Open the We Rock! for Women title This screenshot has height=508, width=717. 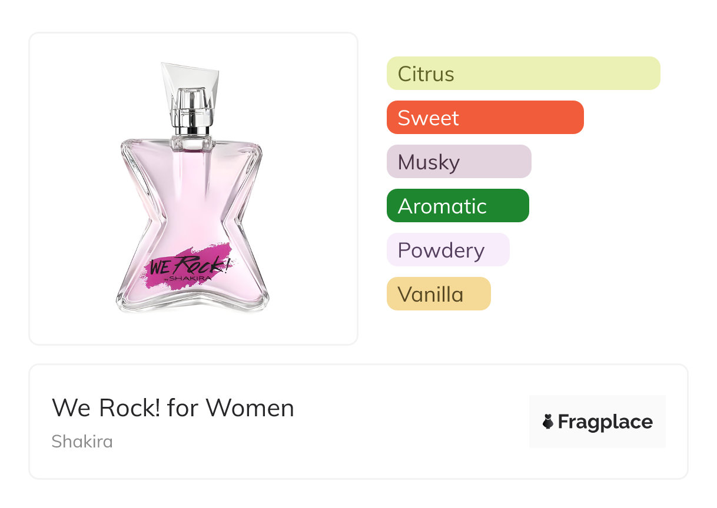pos(173,407)
